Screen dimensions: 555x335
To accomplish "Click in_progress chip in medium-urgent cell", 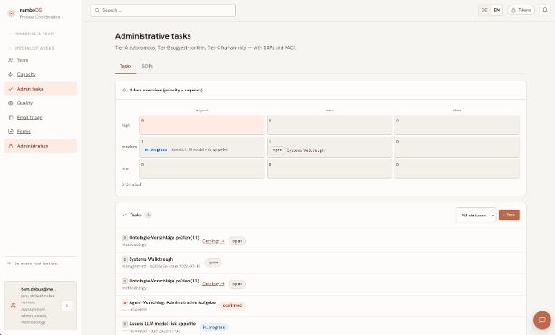I will coord(156,149).
